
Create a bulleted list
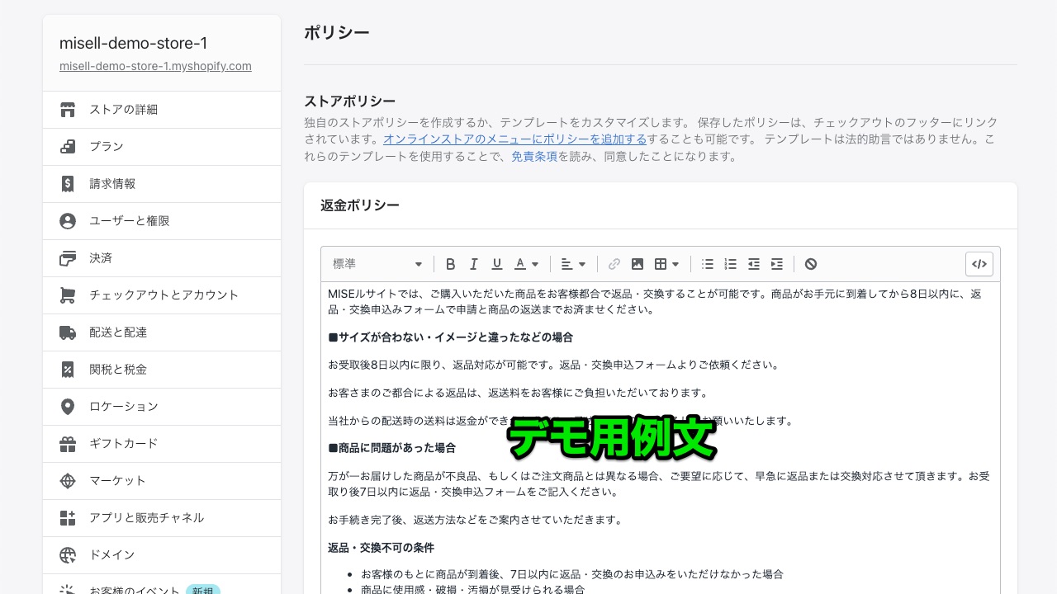coord(707,264)
